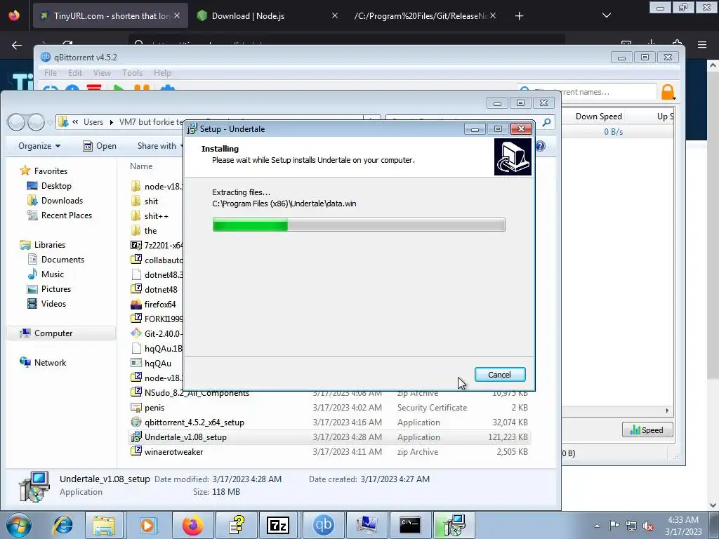The width and height of the screenshot is (719, 539).
Task: Open Desktop in Favorites sidebar
Action: 56,185
